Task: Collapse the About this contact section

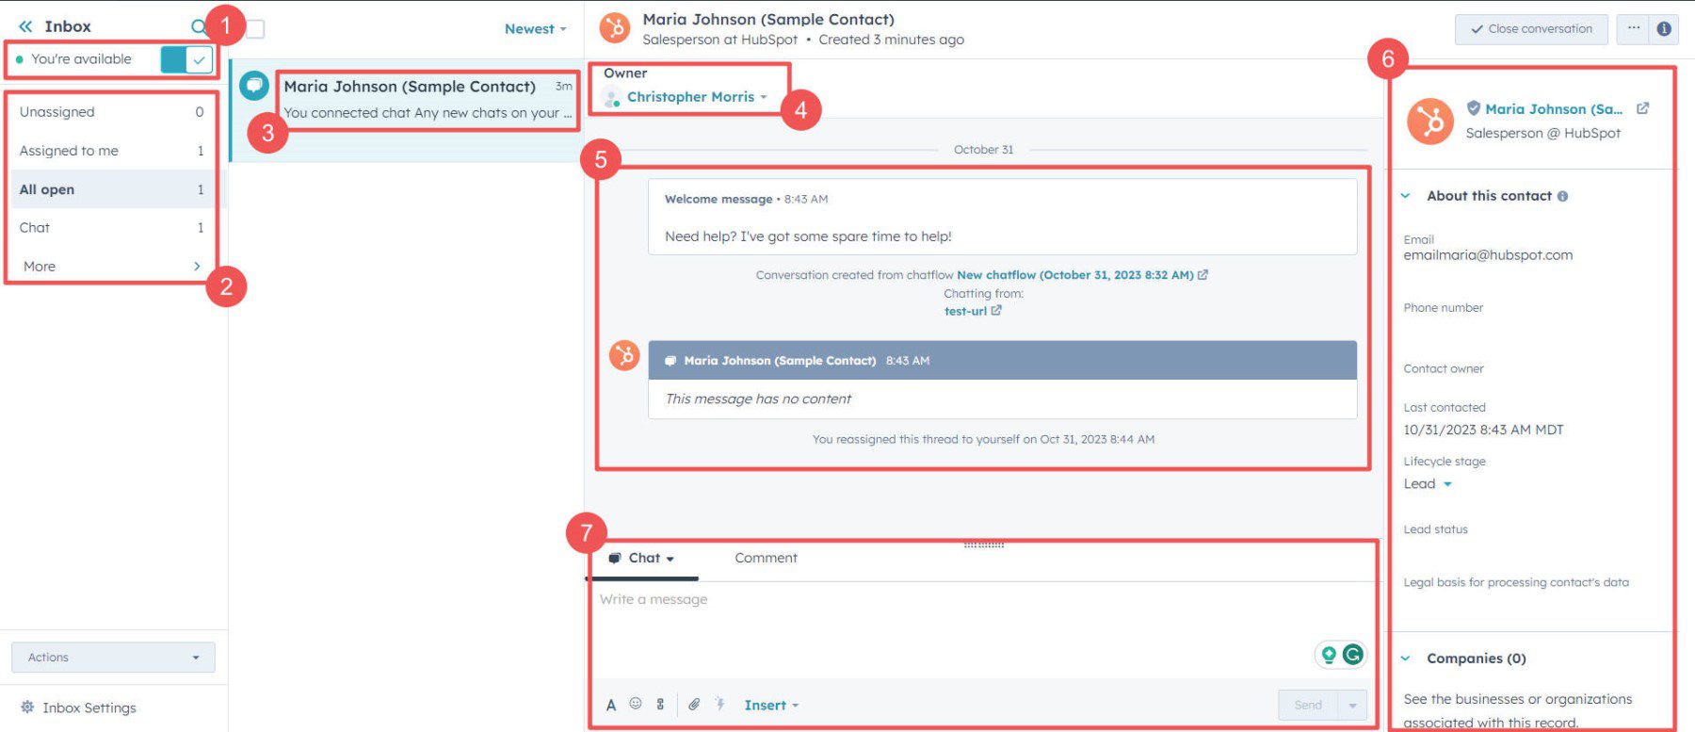Action: click(x=1405, y=196)
